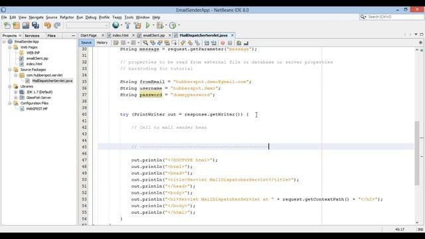Screen dimensions: 425x239
Task: Switch to the index.html editor tab
Action: (x=120, y=35)
